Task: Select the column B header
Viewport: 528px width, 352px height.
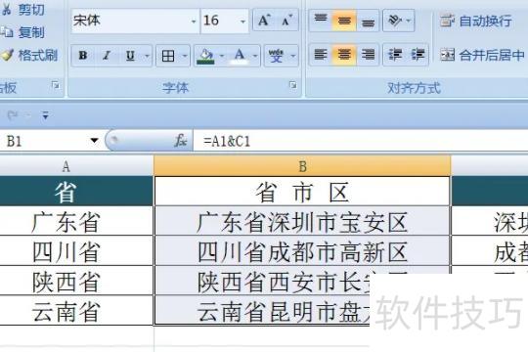Action: 302,166
